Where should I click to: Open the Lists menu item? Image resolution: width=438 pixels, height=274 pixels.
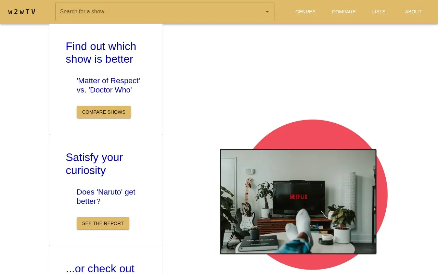(379, 12)
